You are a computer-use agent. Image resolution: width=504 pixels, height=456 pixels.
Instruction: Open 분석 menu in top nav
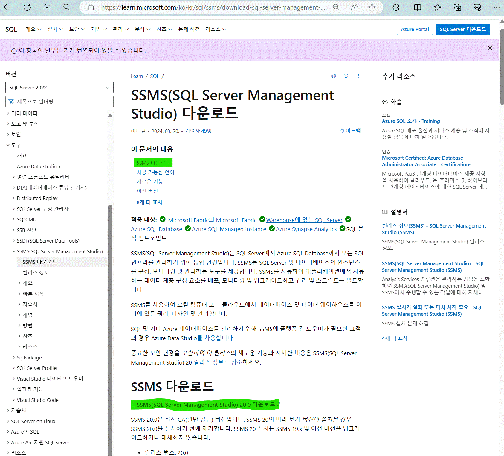tap(143, 29)
